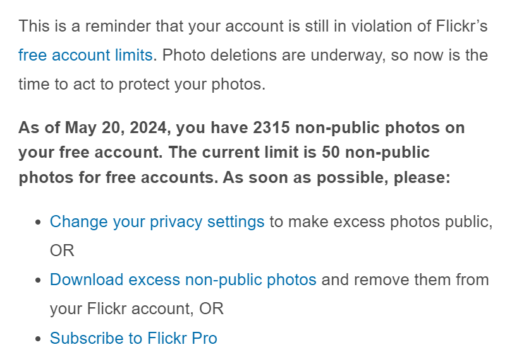The height and width of the screenshot is (364, 512).
Task: Open the free account limits link
Action: pos(85,55)
